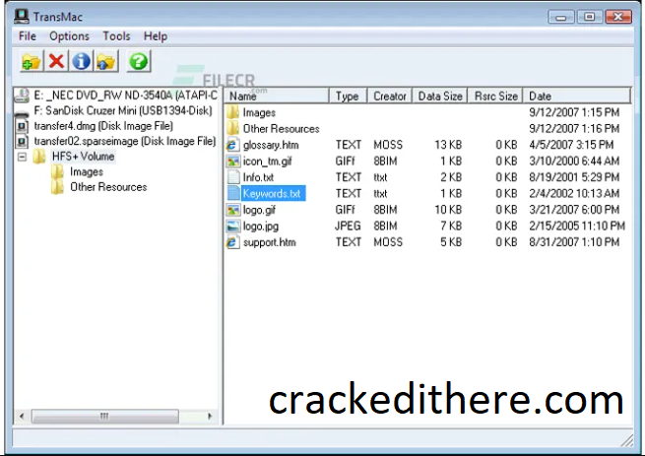Open the Tools menu
Viewport: 645px width, 456px height.
pos(116,36)
